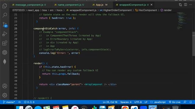The height and width of the screenshot is (109, 195).
Task: Click the sync changes cloud icon
Action: [19, 102]
